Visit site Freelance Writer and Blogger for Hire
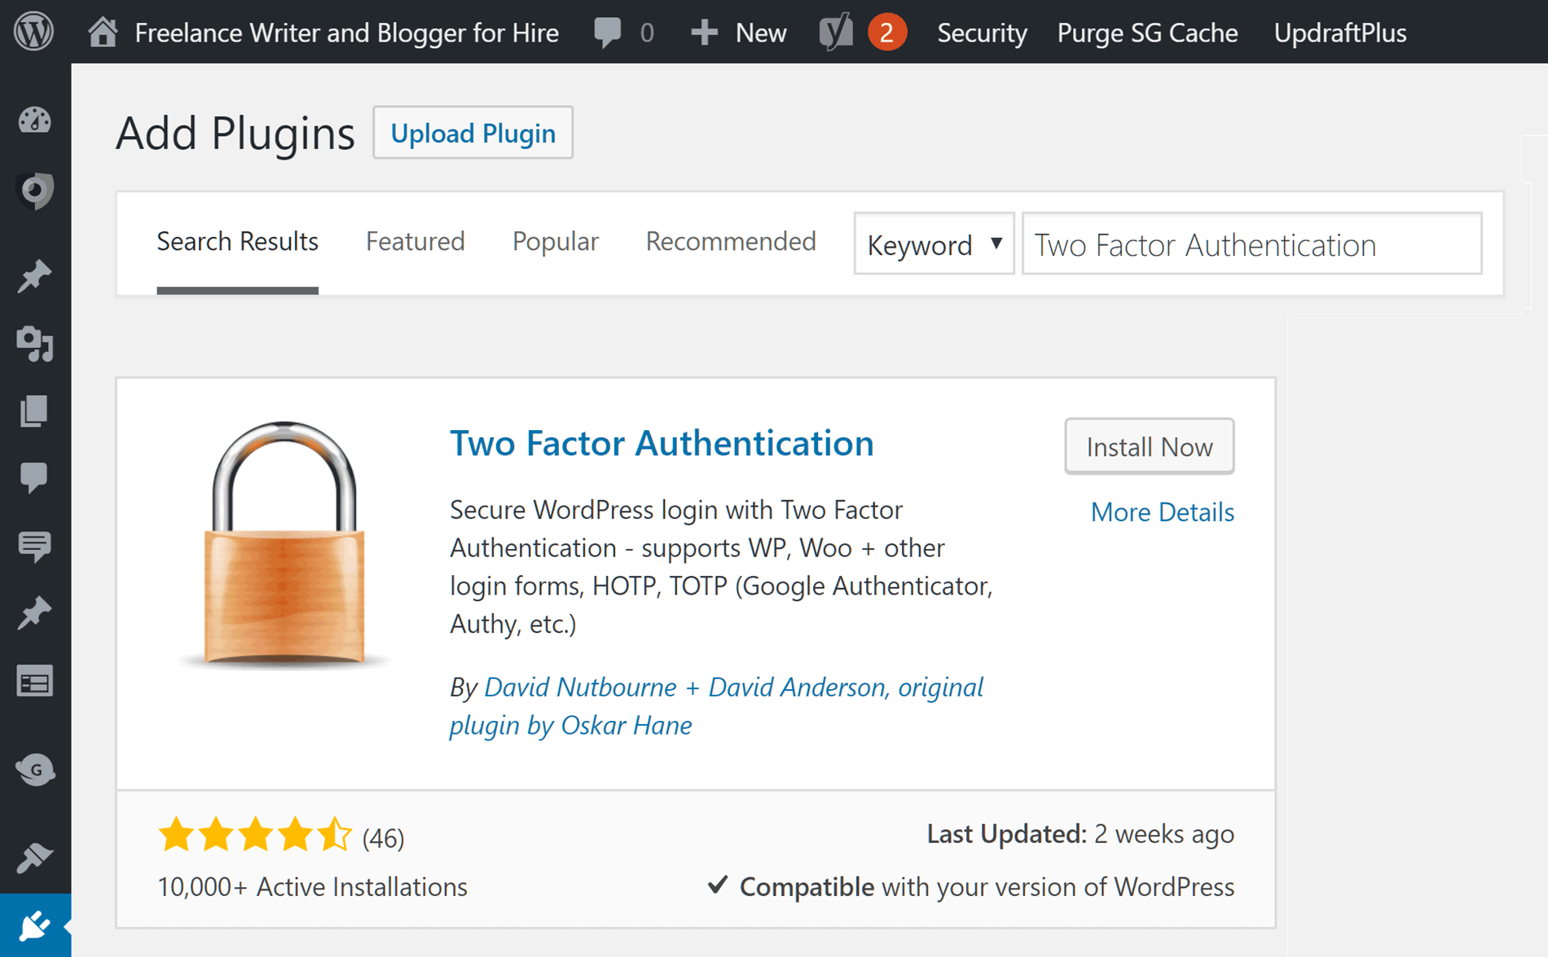The image size is (1548, 957). (x=346, y=33)
